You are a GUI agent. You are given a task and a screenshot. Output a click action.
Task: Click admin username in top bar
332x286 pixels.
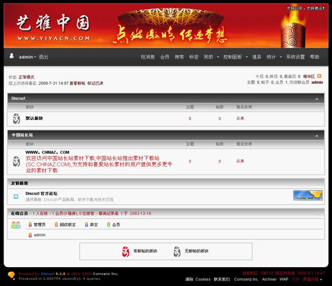(x=26, y=57)
